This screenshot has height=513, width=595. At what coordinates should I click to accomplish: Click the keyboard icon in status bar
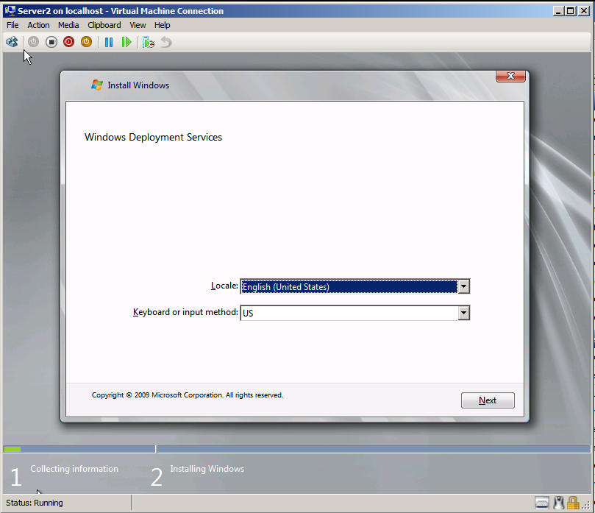point(542,503)
